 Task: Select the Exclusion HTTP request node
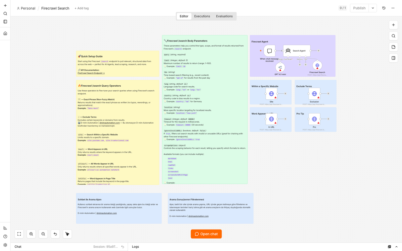point(314,94)
